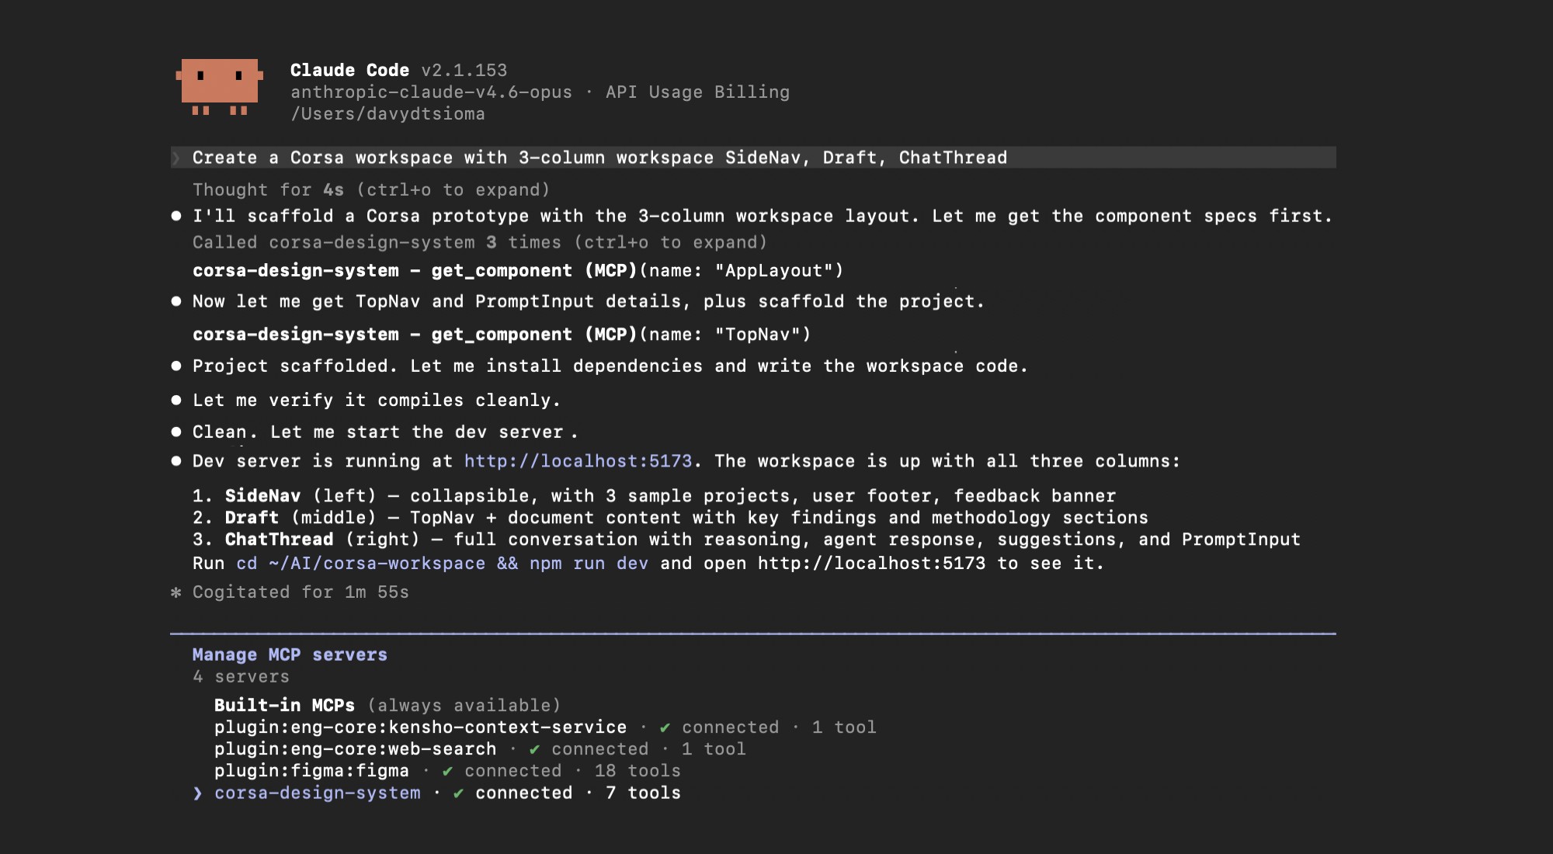Viewport: 1553px width, 854px height.
Task: Click bullet beside 'I'll scaffold a Corsa prototype'
Action: click(176, 216)
